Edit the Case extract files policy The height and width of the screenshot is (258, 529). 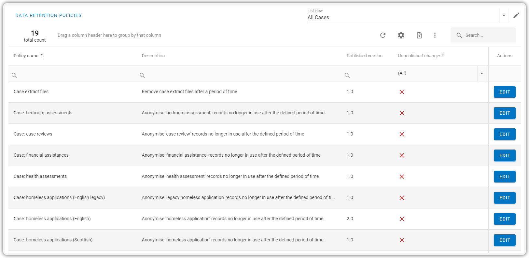505,92
